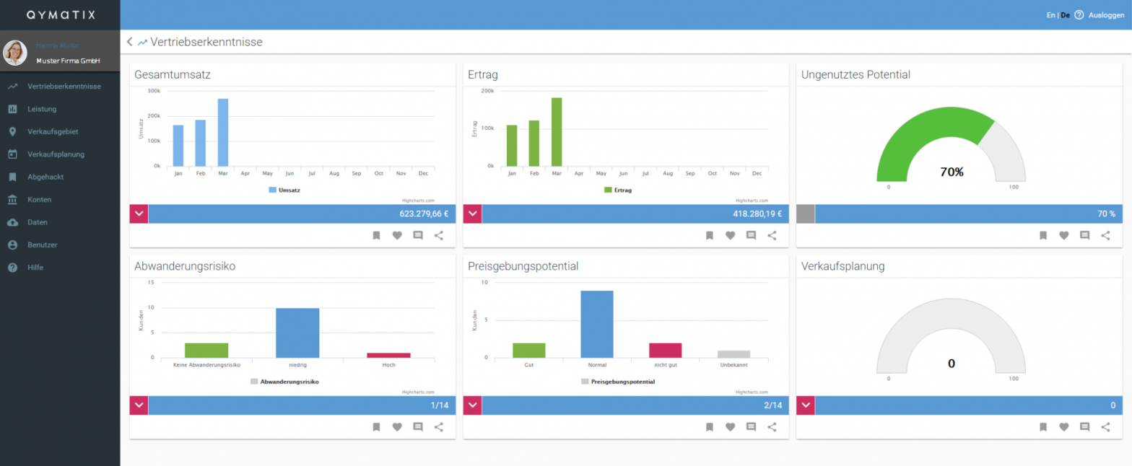Share the Verkaufsplanung card
1132x466 pixels.
point(1105,427)
